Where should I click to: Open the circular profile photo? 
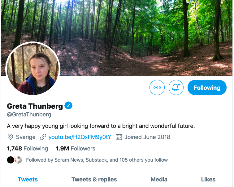click(33, 68)
